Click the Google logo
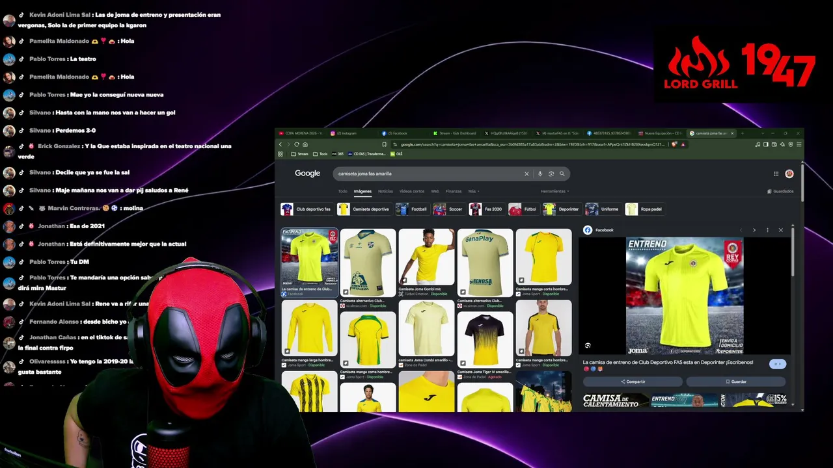Screen dimensions: 833x468 pyautogui.click(x=307, y=174)
